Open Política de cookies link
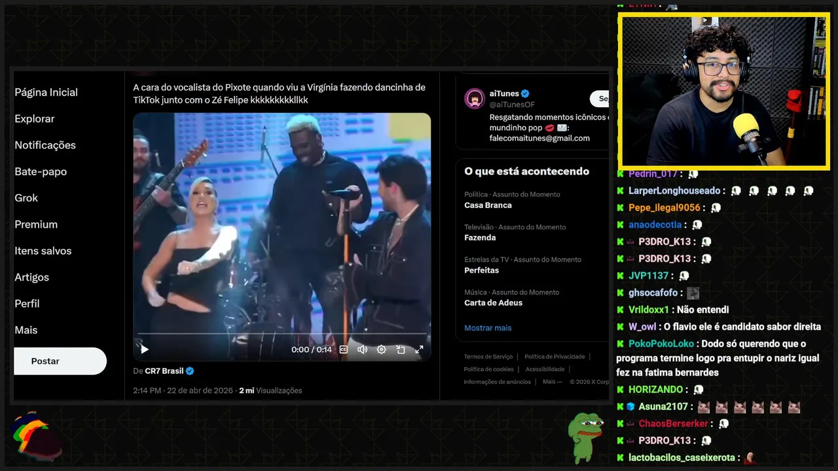Viewport: 838px width, 471px height. click(488, 369)
